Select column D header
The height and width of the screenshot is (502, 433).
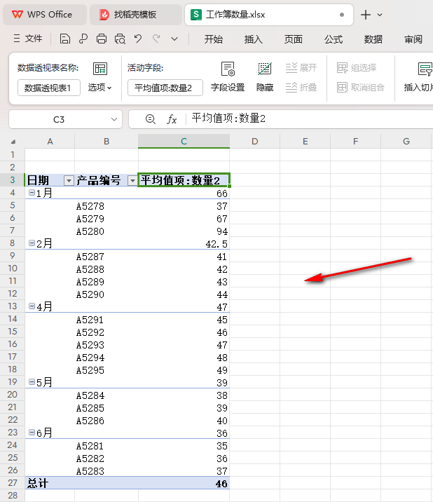(255, 142)
